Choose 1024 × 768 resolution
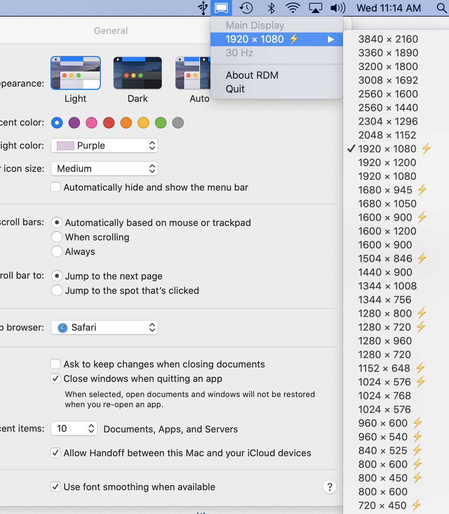The height and width of the screenshot is (514, 449). click(396, 396)
